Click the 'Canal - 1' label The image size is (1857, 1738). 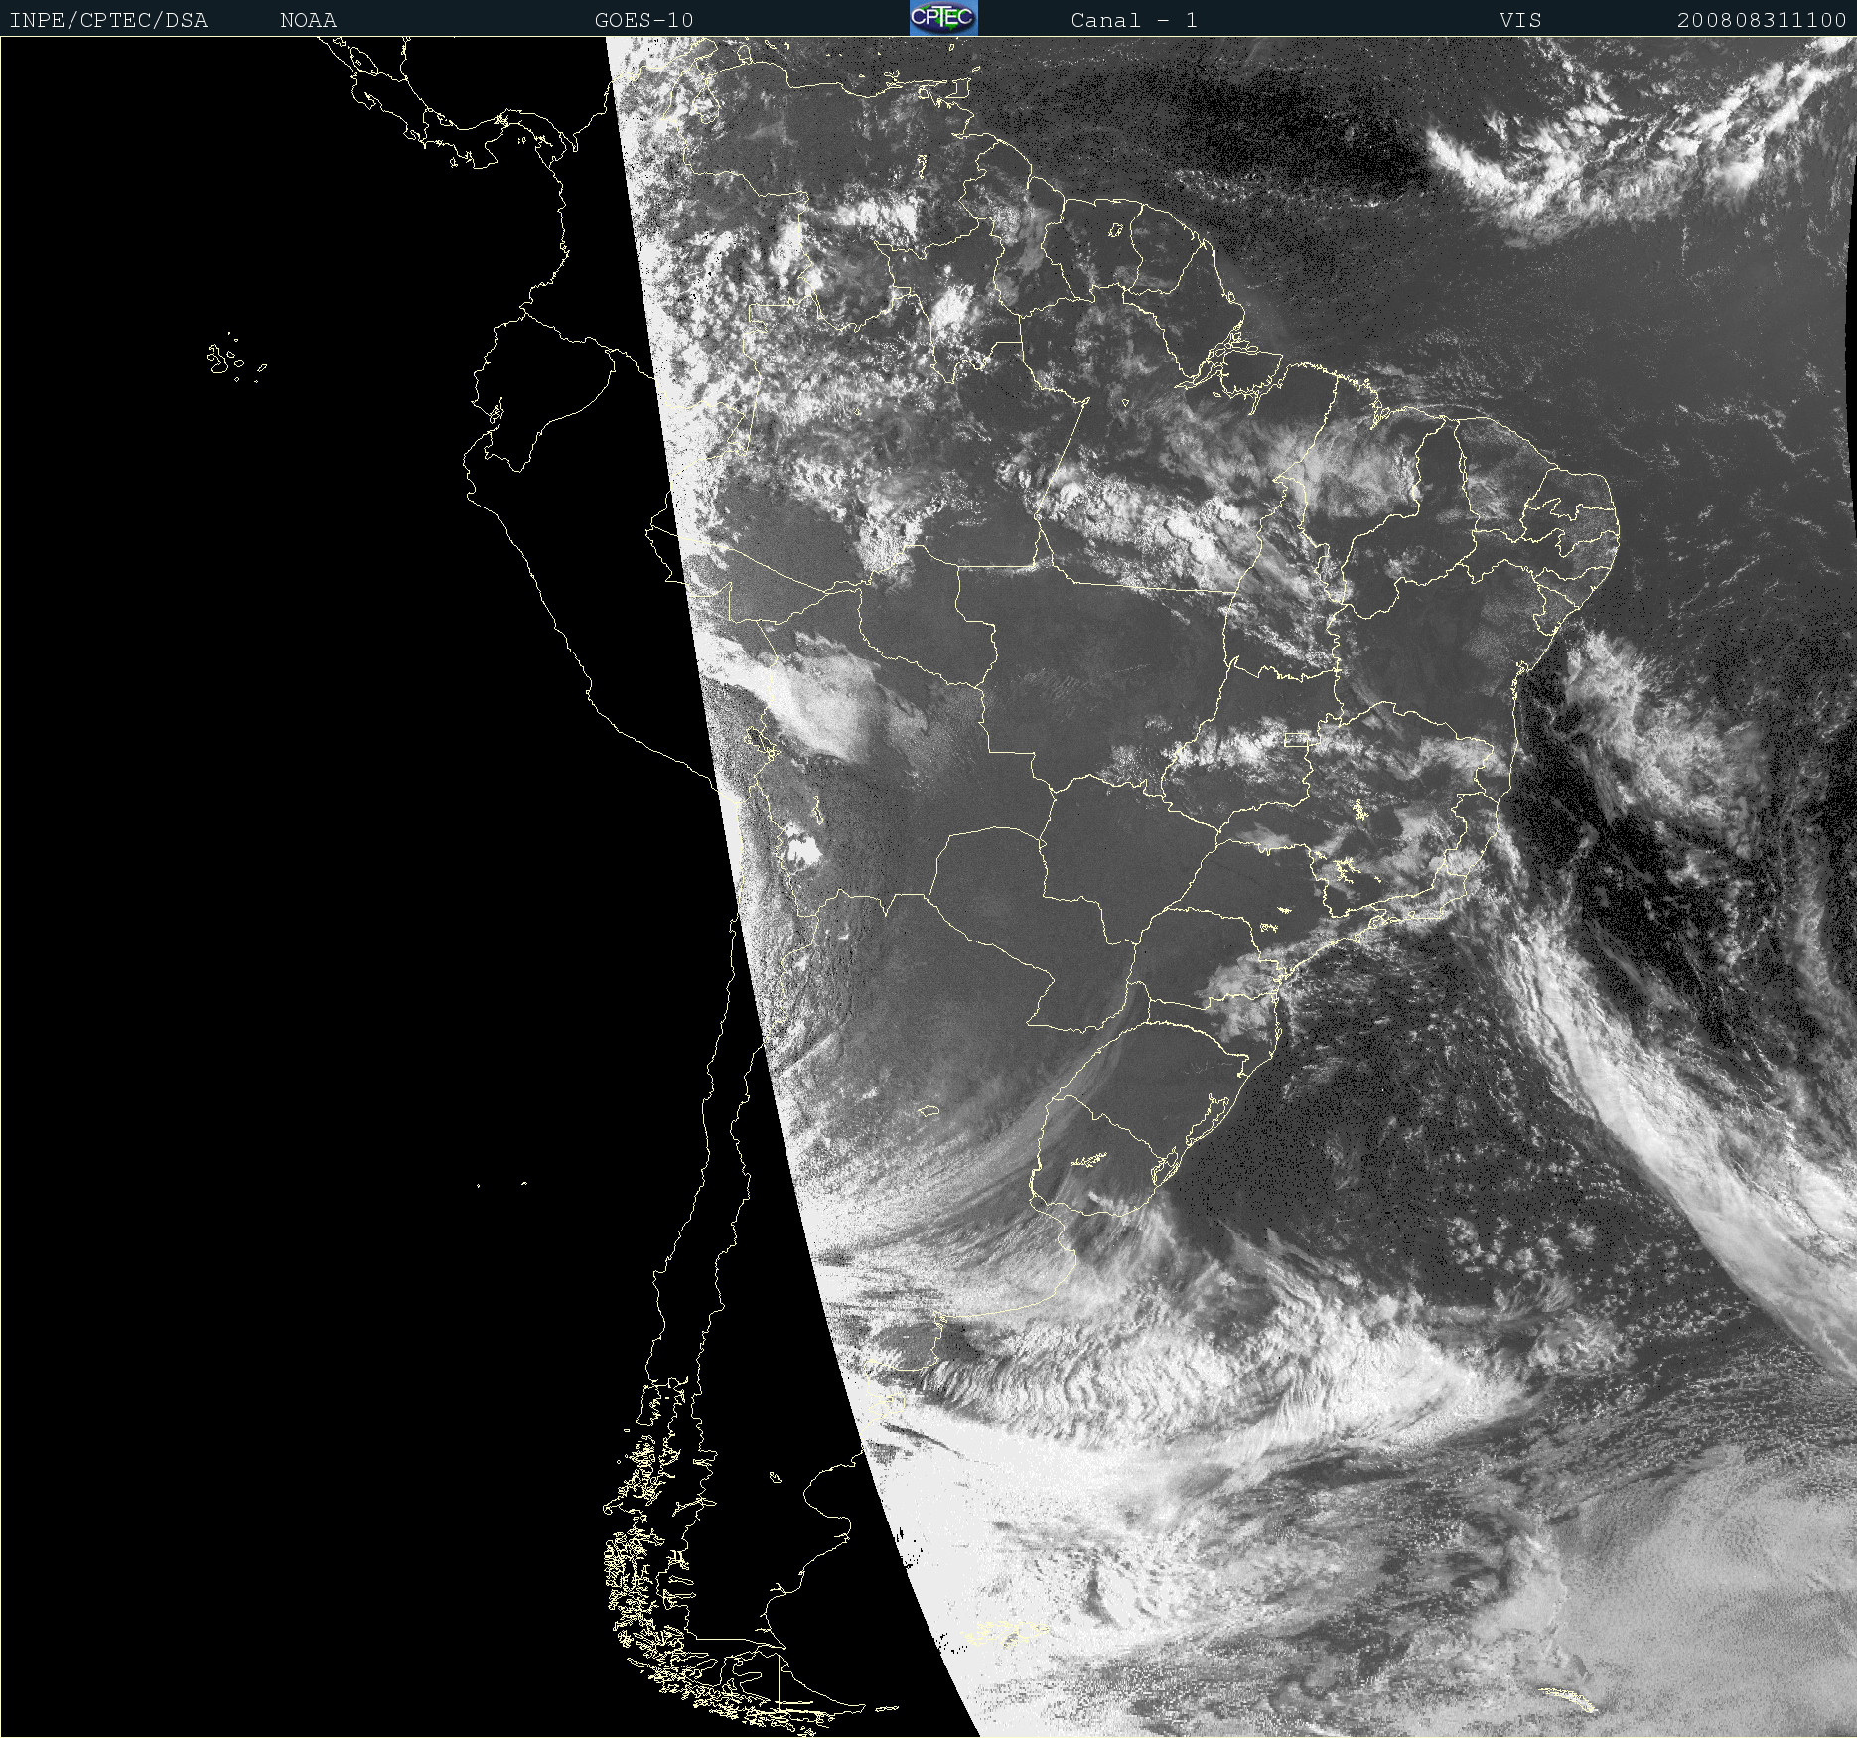(1134, 20)
